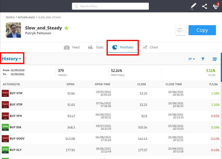This screenshot has height=159, width=222.
Task: Open the 1Y time period dropdown
Action: (192, 59)
